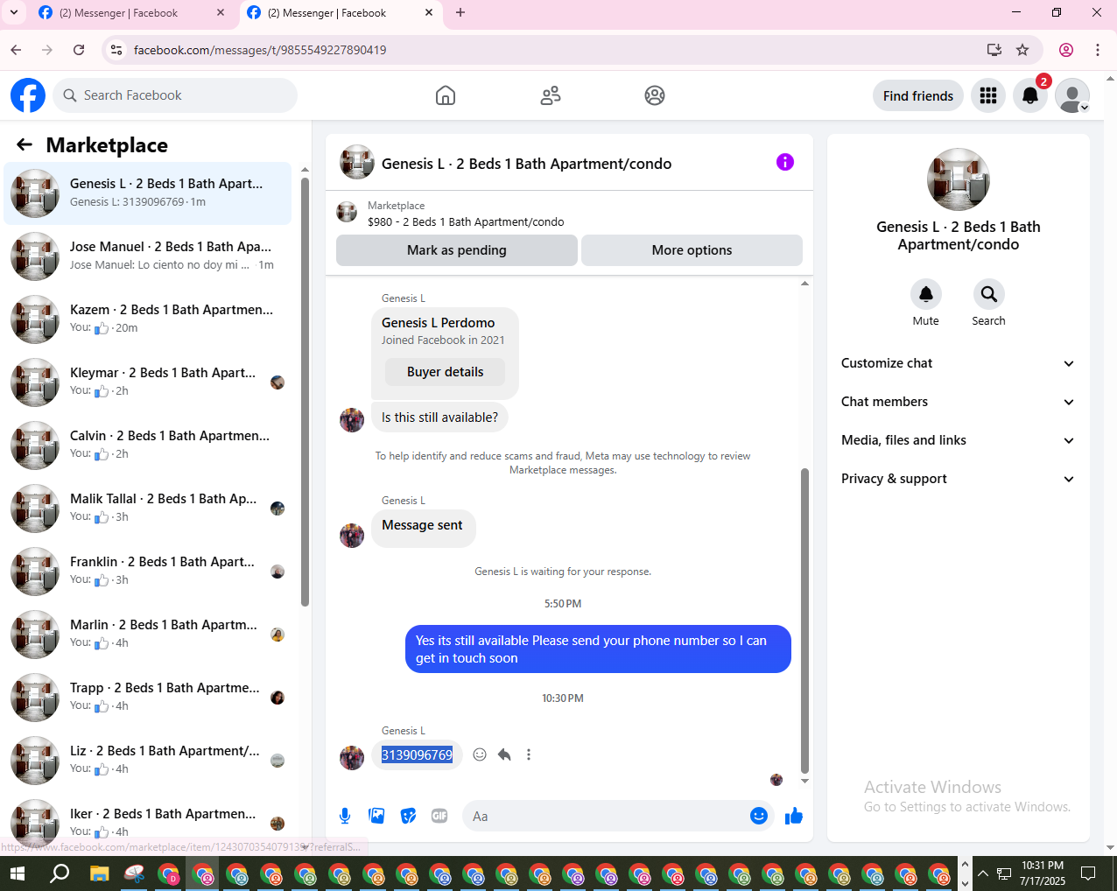Viewport: 1117px width, 891px height.
Task: Open Genesis L conversation in list
Action: pyautogui.click(x=147, y=193)
